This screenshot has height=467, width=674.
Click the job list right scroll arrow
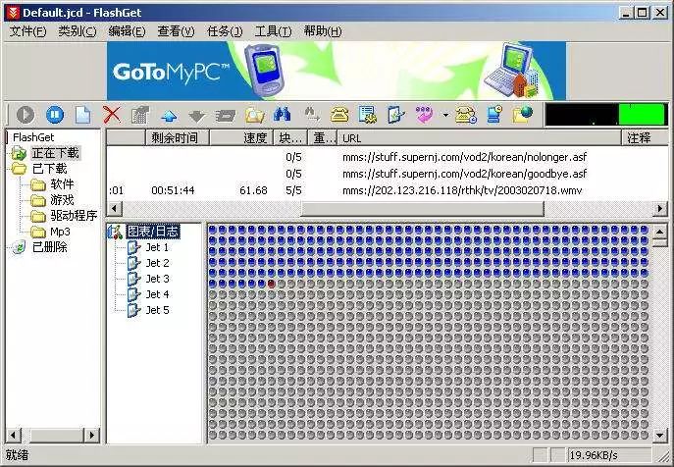[660, 209]
